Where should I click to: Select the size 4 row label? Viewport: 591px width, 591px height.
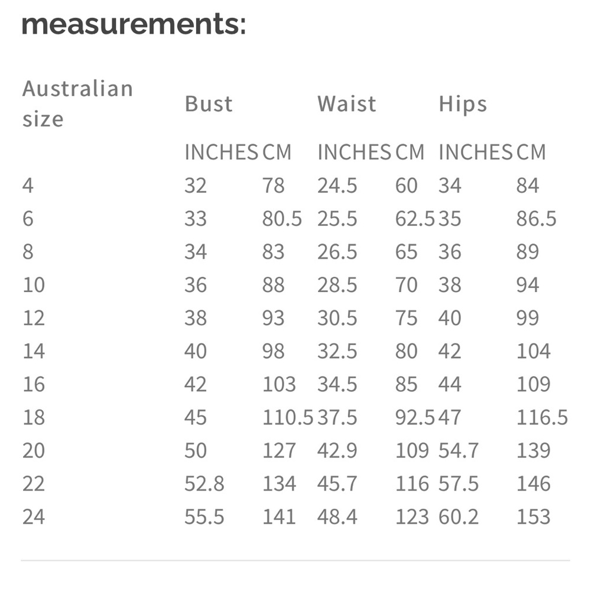[x=28, y=186]
